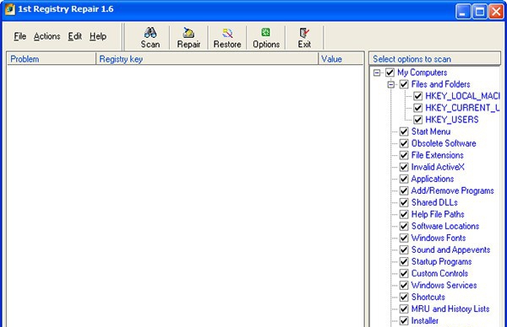Image resolution: width=507 pixels, height=327 pixels.
Task: Open the Actions menu
Action: click(x=46, y=36)
